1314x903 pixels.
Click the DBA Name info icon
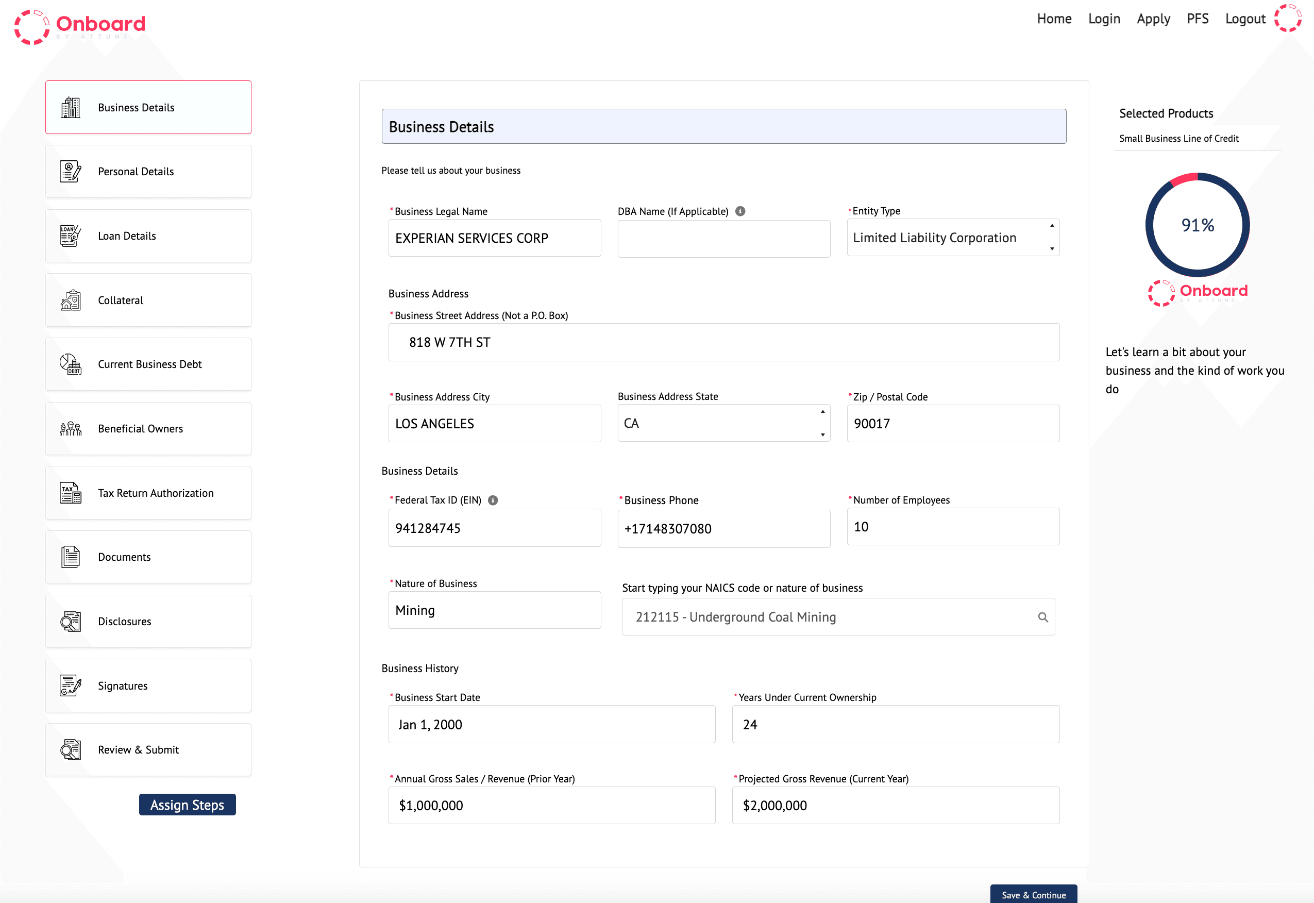[740, 211]
